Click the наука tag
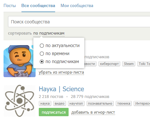The height and width of the screenshot is (121, 150). coord(45,103)
